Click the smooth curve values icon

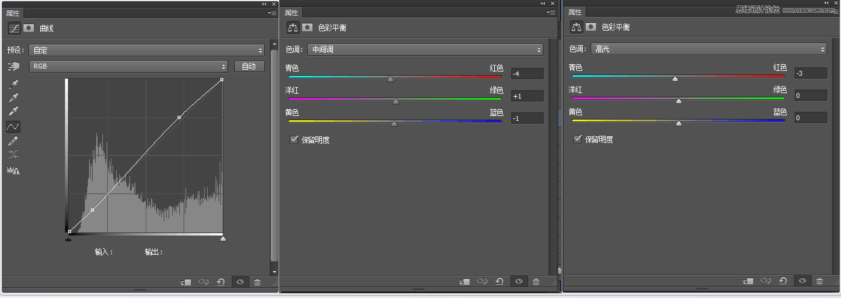[13, 156]
